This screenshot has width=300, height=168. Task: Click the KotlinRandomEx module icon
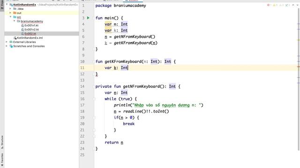11,5
